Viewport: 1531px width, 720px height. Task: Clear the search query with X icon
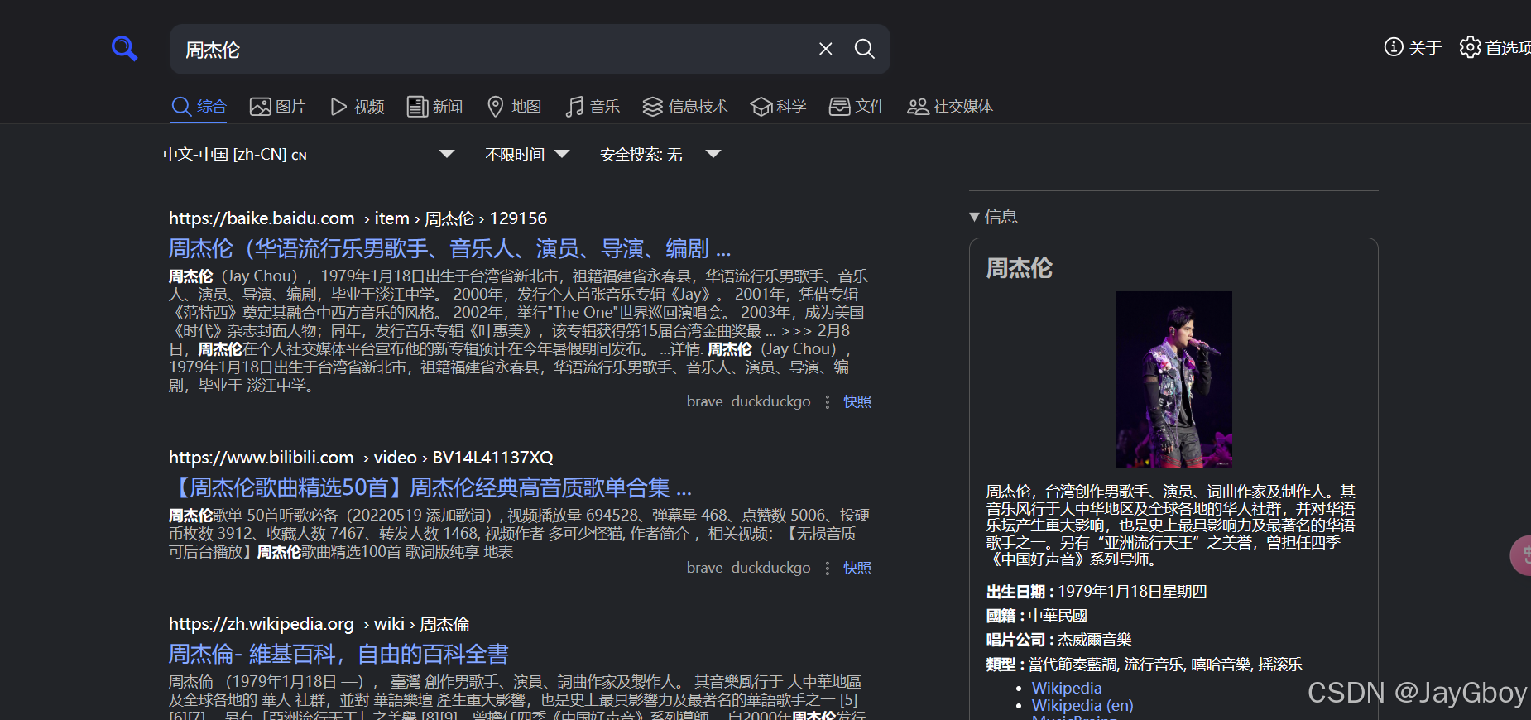point(825,49)
